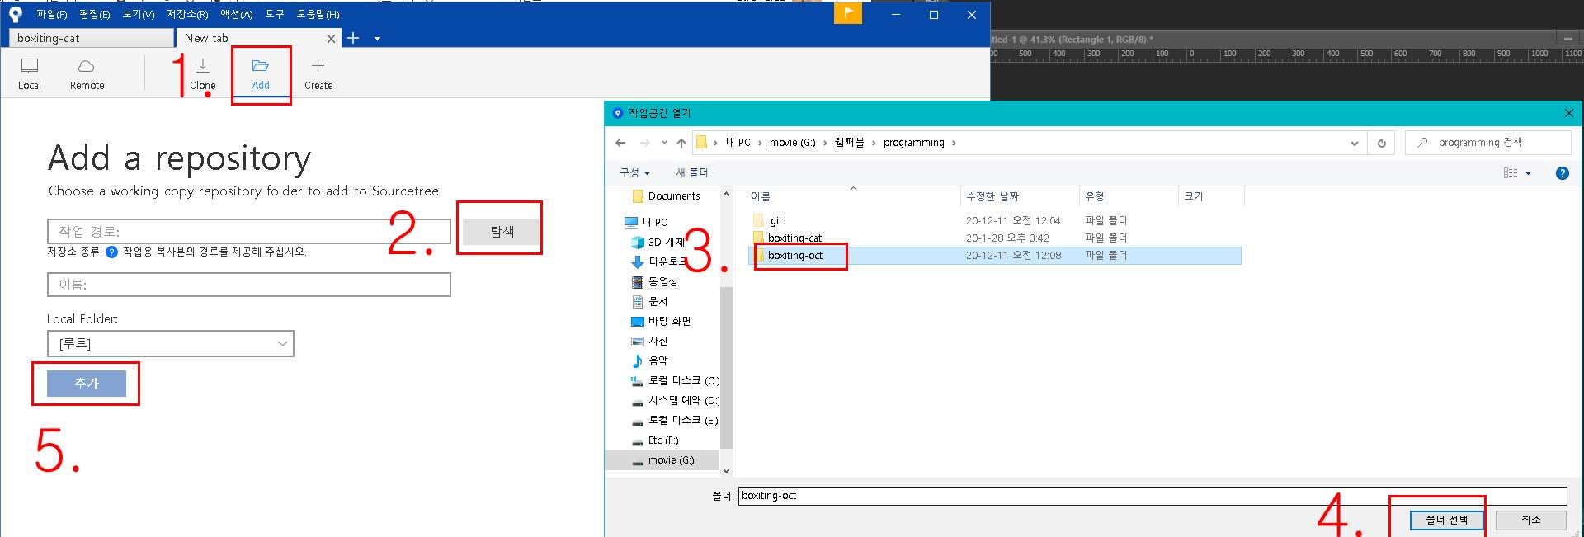Select 바탕 화면 in navigation tree

(662, 321)
